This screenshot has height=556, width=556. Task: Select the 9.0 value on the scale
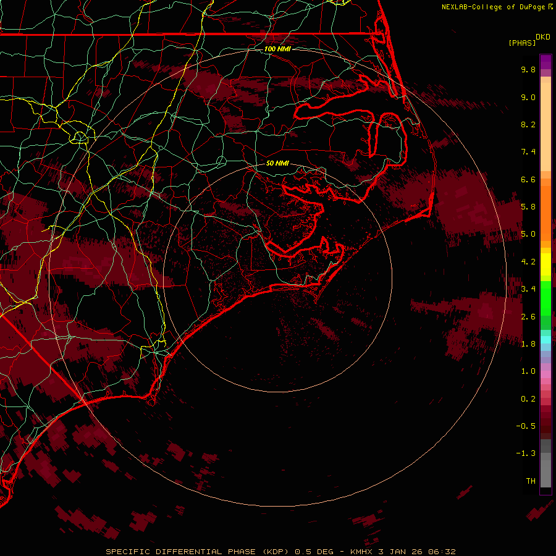528,97
